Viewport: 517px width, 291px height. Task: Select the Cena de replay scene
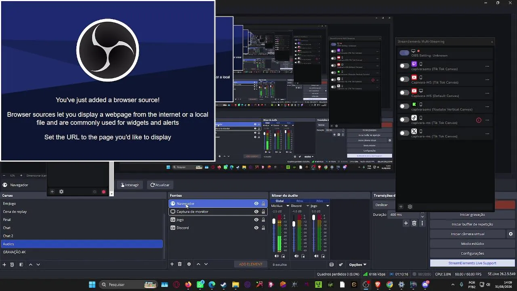click(x=82, y=212)
